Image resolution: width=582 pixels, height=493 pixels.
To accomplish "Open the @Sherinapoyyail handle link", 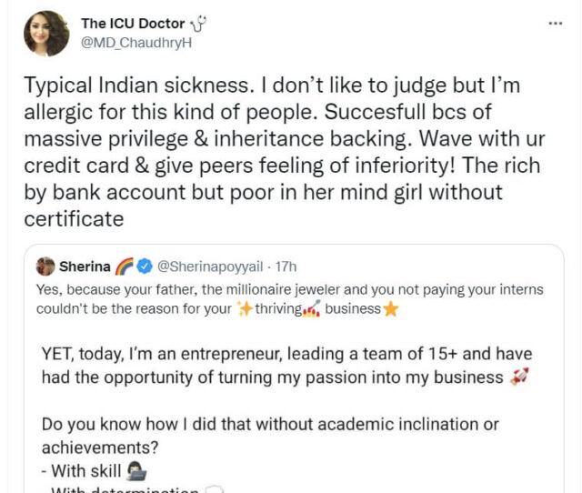I will click(x=210, y=267).
